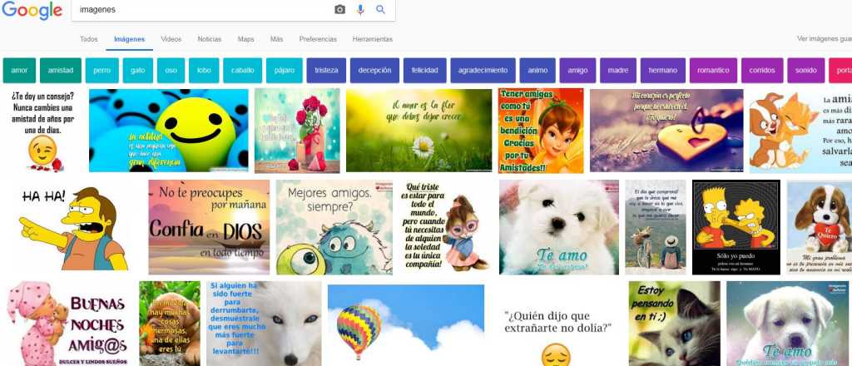Viewport: 852px width, 366px height.
Task: Open the white puppy 'Te amo' image
Action: point(558,227)
